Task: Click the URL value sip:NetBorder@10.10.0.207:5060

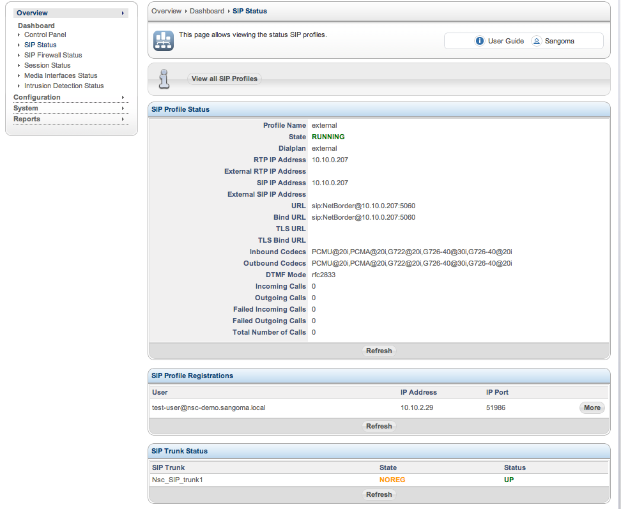Action: [364, 206]
